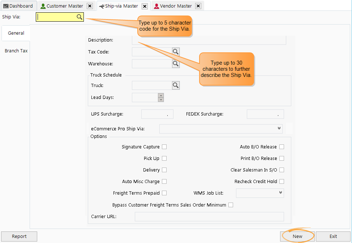Viewport: 352px width, 243px height.
Task: Select the General tab
Action: click(16, 33)
